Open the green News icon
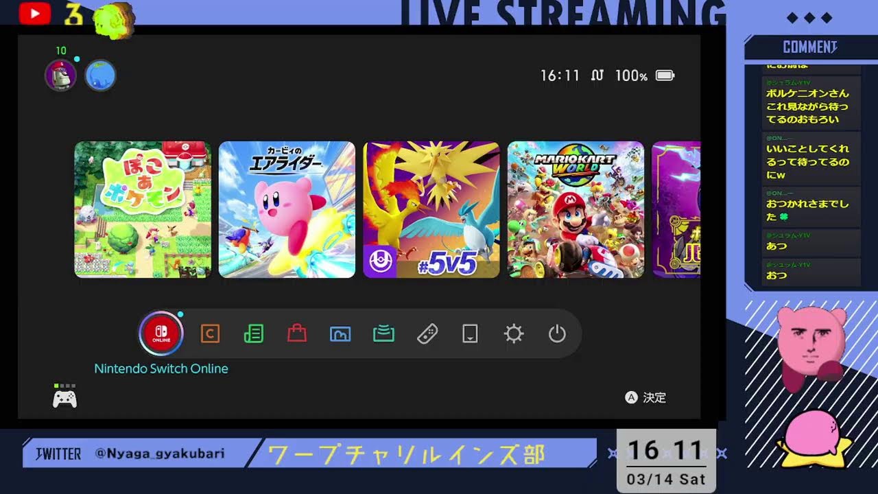 pos(253,334)
